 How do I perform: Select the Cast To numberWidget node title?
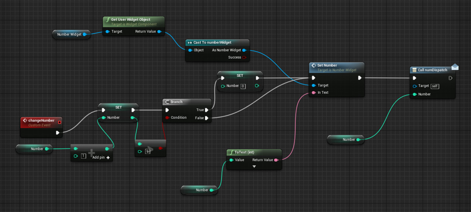tap(212, 42)
